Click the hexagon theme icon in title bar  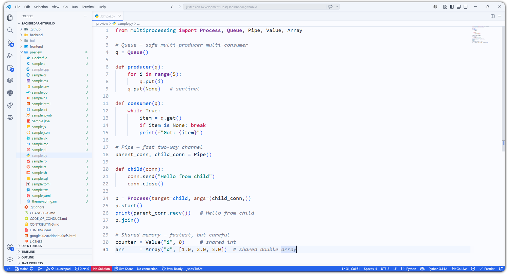(435, 7)
